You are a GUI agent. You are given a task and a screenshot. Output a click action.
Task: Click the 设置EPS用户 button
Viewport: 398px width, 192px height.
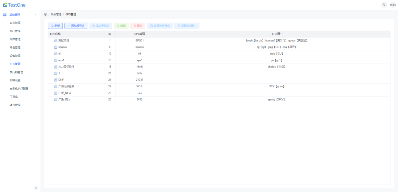pos(187,26)
